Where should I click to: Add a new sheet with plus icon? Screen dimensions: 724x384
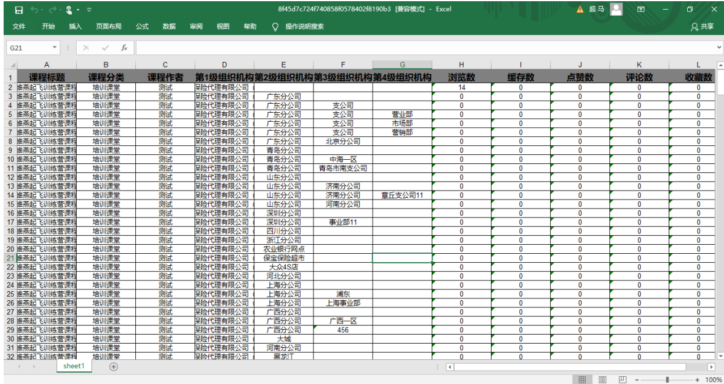pos(114,367)
